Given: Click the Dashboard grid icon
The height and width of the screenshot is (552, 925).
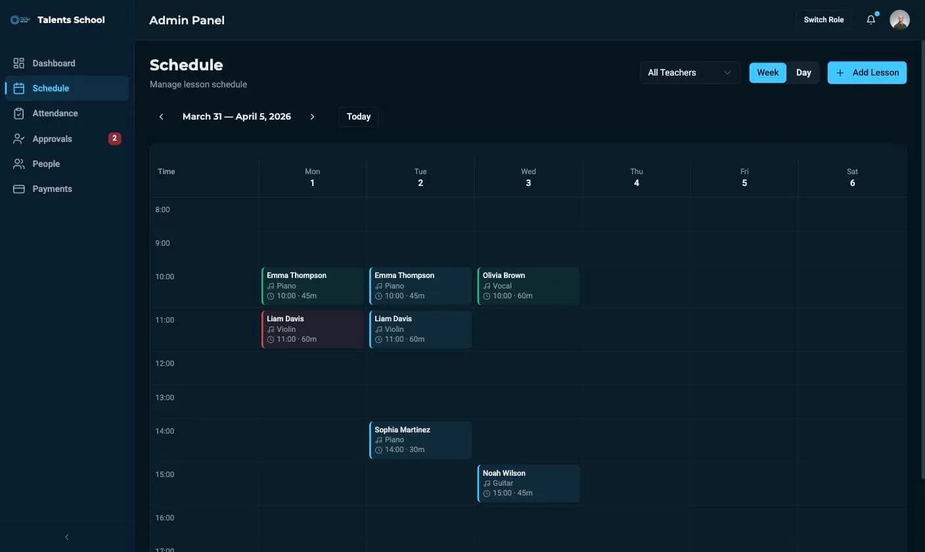Looking at the screenshot, I should [x=19, y=63].
